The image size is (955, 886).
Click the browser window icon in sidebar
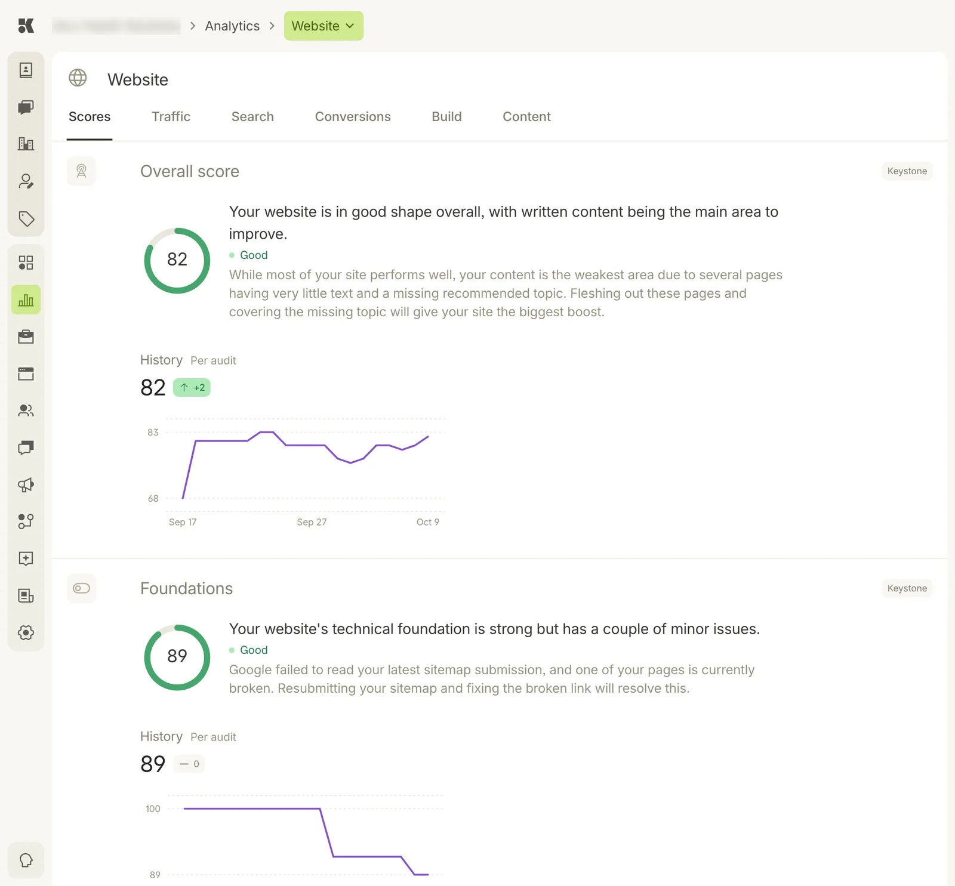tap(26, 374)
